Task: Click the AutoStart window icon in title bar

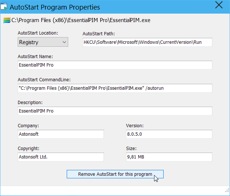Action: [x=4, y=7]
